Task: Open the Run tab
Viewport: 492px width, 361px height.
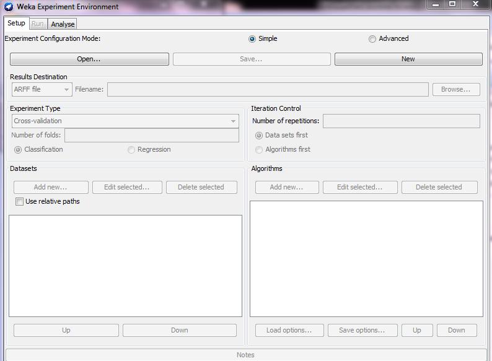Action: [x=38, y=24]
